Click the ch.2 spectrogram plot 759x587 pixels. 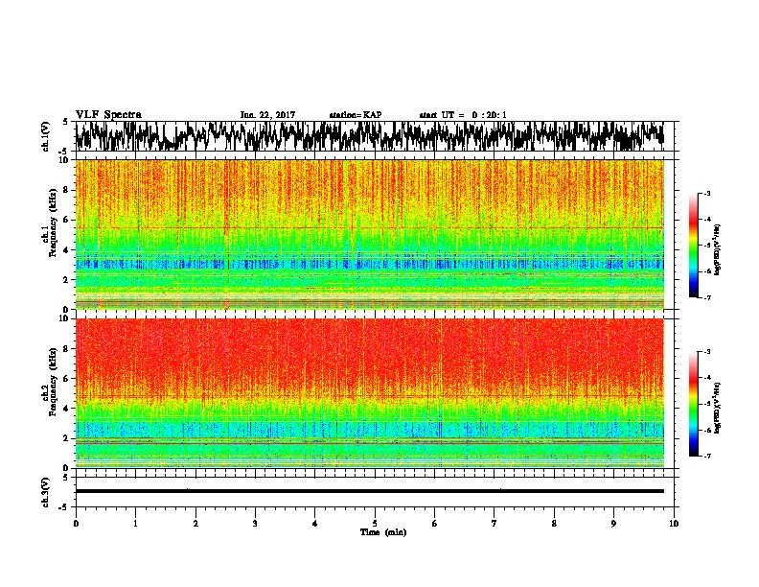tap(370, 393)
